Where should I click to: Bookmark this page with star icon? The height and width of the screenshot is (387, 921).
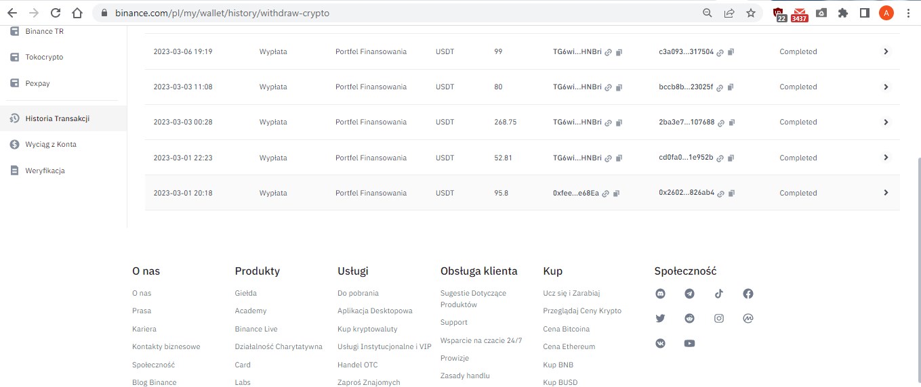coord(750,13)
